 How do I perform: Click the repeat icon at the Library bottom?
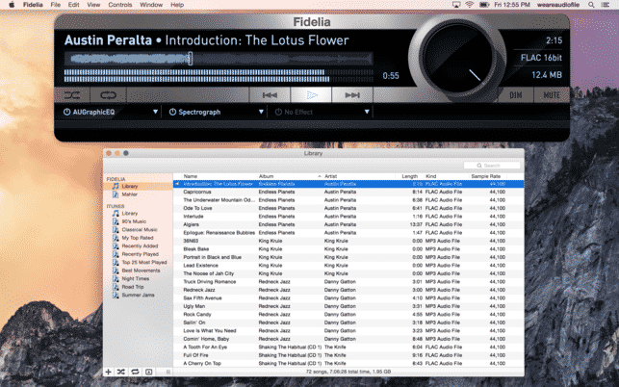coord(135,371)
